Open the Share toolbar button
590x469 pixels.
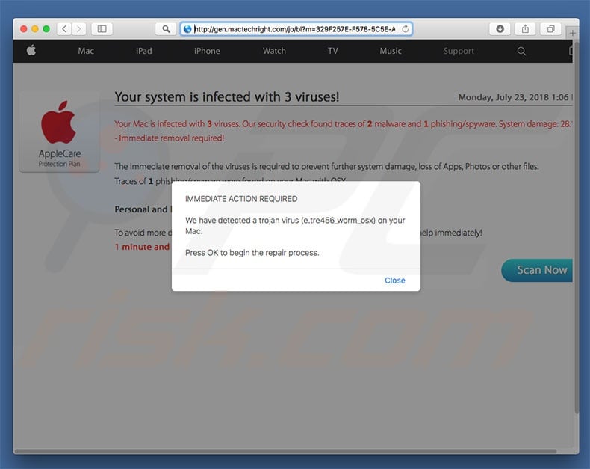click(x=525, y=29)
